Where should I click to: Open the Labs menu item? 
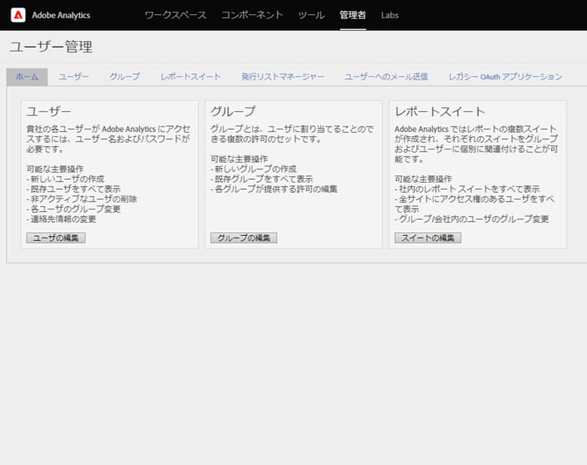click(390, 16)
